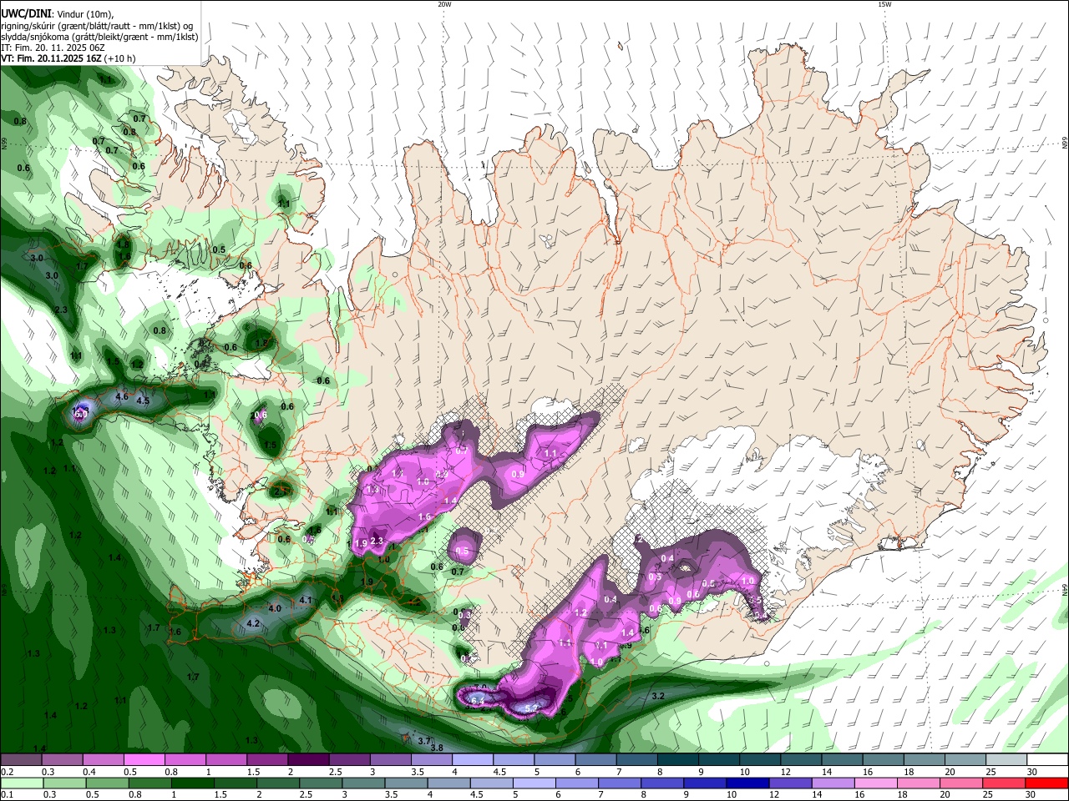Pick the bright red 30 swatch in rain scale
Image resolution: width=1069 pixels, height=801 pixels.
pyautogui.click(x=1046, y=783)
